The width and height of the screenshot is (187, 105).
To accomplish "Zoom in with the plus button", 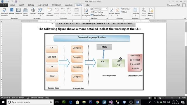I will 179,98.
